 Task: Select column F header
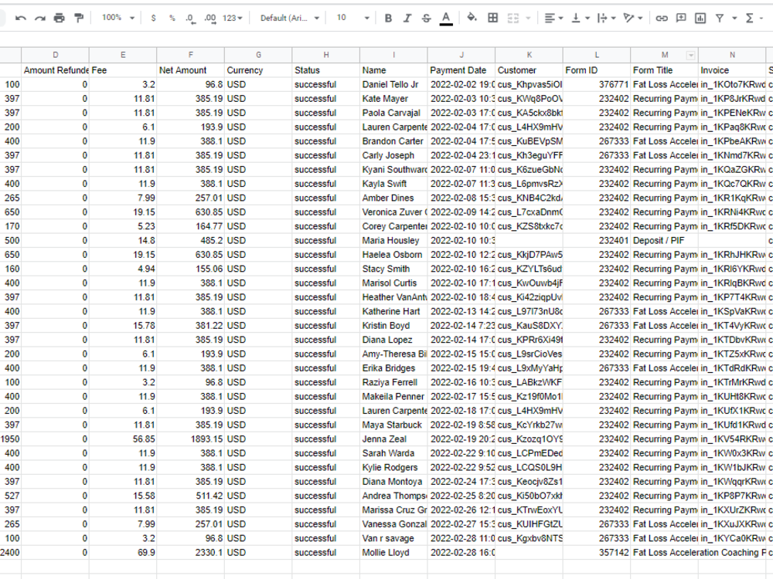191,55
